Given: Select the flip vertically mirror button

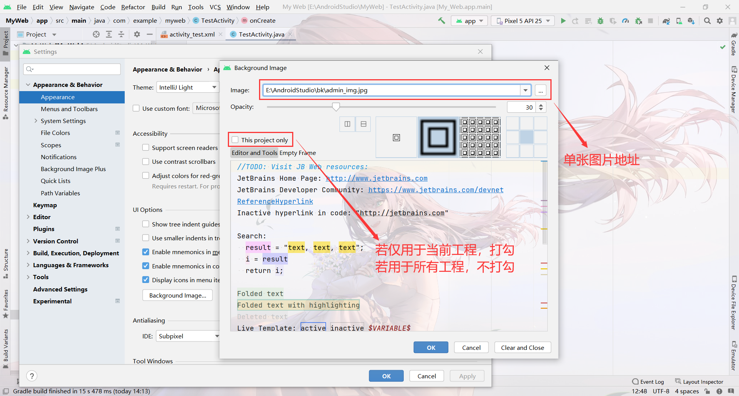Looking at the screenshot, I should click(363, 124).
